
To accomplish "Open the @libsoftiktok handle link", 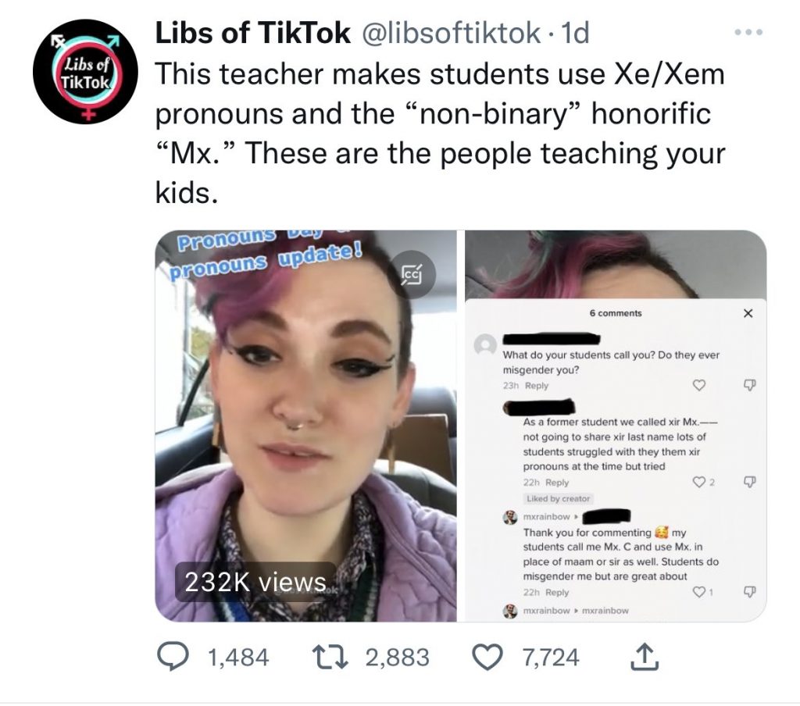I will coord(451,33).
